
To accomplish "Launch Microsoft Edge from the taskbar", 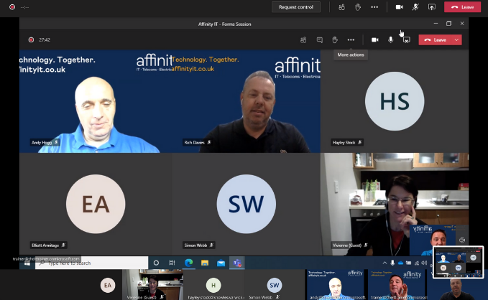I will tap(188, 263).
